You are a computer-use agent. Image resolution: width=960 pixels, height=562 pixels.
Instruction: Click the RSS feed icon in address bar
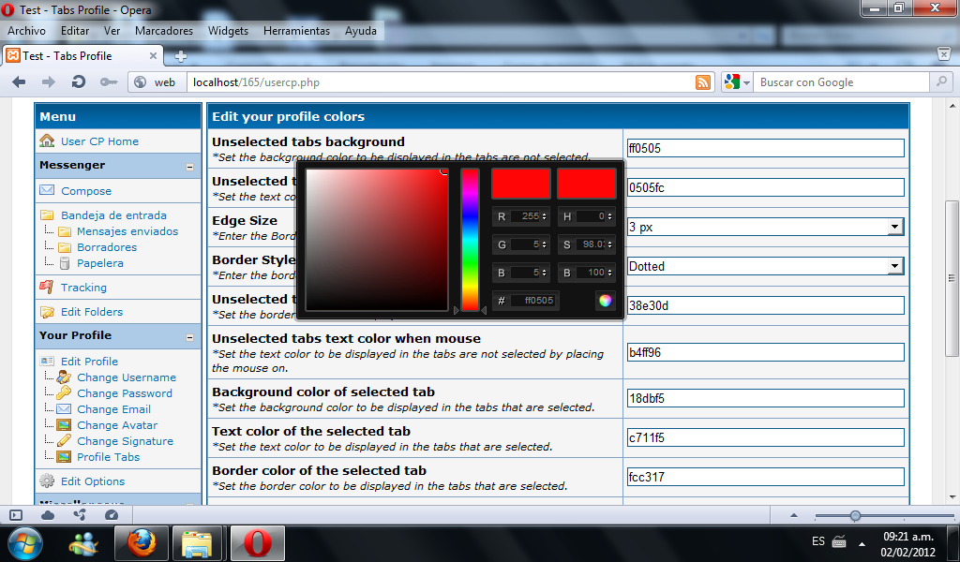[x=703, y=82]
